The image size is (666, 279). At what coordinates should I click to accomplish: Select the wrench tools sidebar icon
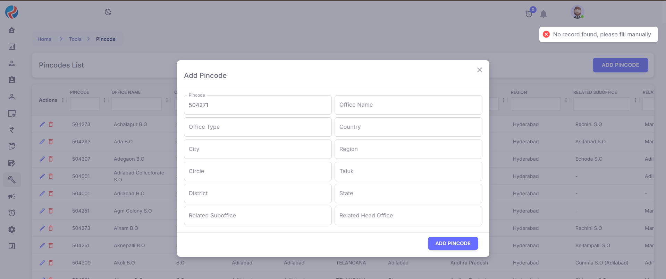point(12,180)
